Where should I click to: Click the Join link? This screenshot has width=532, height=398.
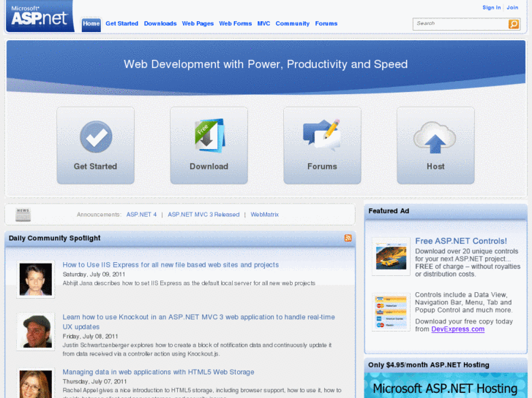click(x=512, y=7)
